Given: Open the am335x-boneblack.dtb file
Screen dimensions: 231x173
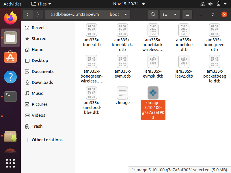Looking at the screenshot, I should 122,30.
